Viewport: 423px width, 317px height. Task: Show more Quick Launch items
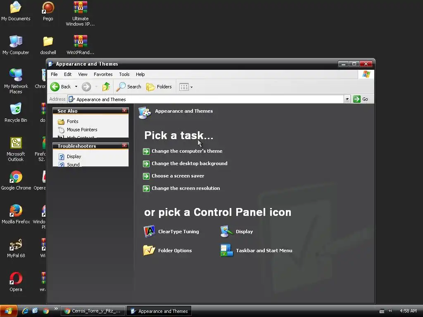[x=56, y=309]
